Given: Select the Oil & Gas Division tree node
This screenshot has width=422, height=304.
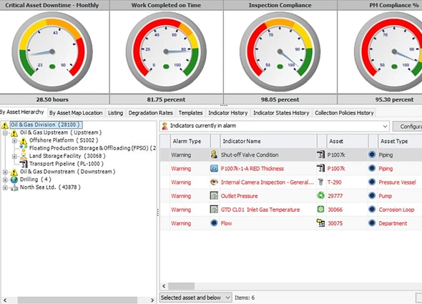Looking at the screenshot, I should click(x=46, y=124).
